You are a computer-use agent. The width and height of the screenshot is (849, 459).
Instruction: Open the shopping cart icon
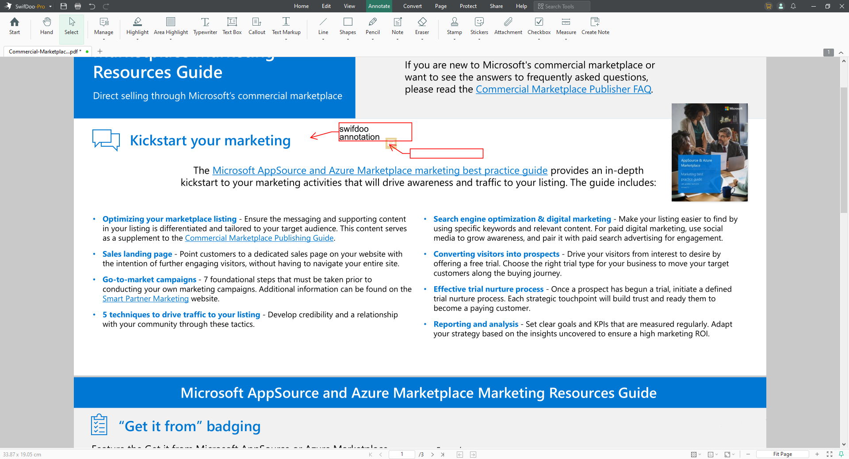[x=769, y=6]
